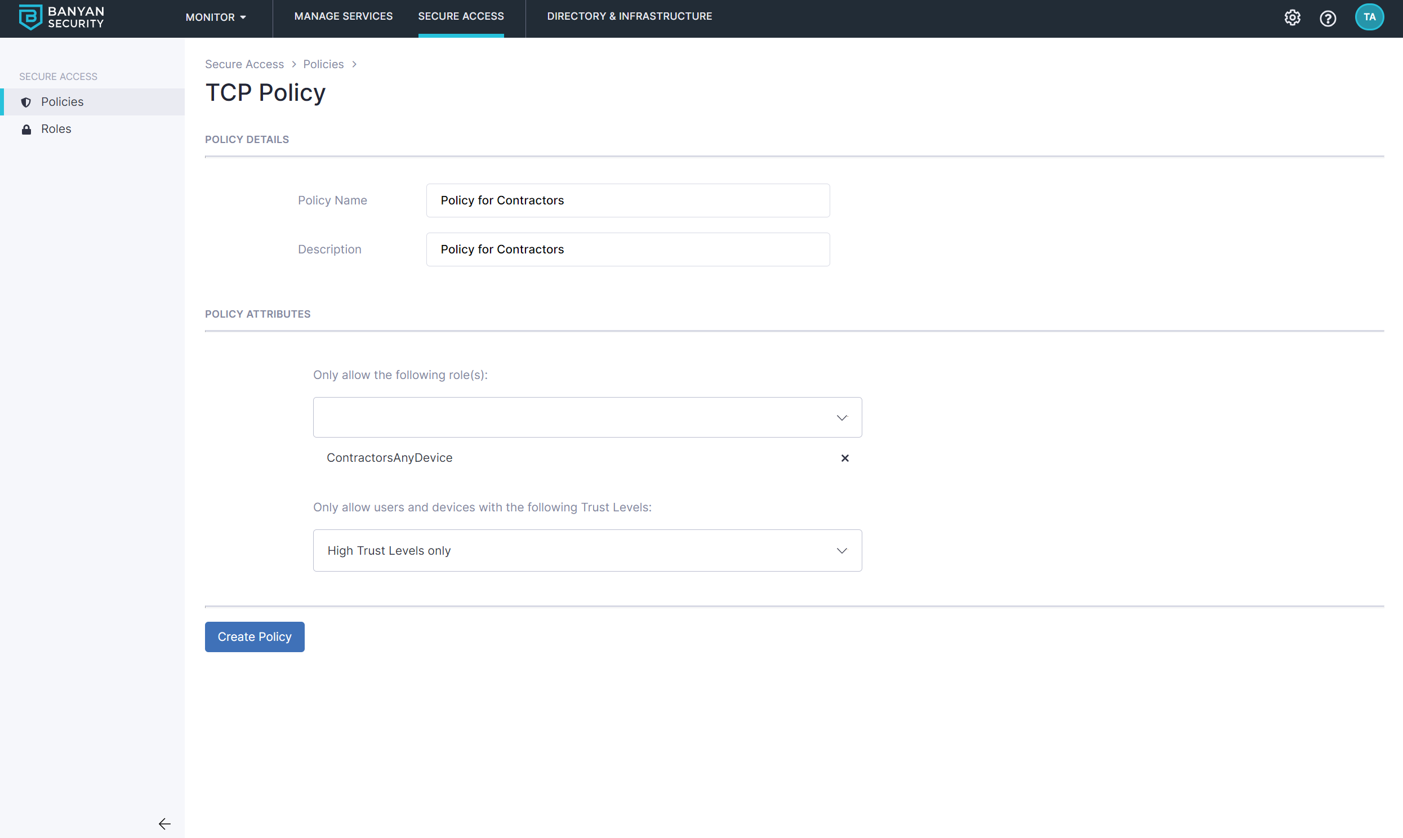This screenshot has height=838, width=1403.
Task: Click into the Policy Name field
Action: [628, 200]
